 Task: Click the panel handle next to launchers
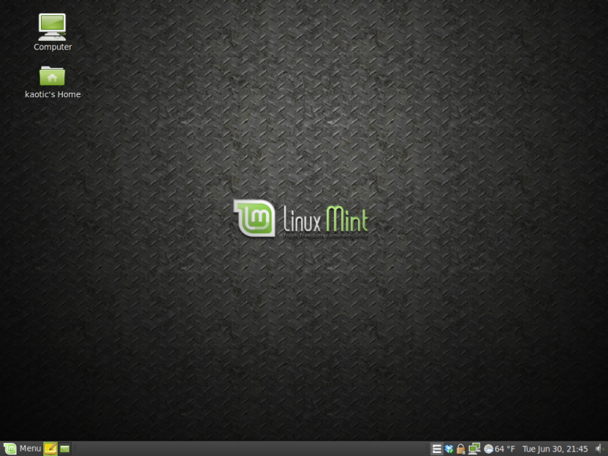coord(74,448)
